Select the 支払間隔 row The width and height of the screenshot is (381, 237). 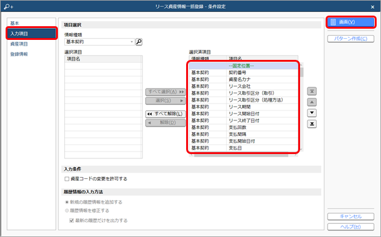pos(243,134)
